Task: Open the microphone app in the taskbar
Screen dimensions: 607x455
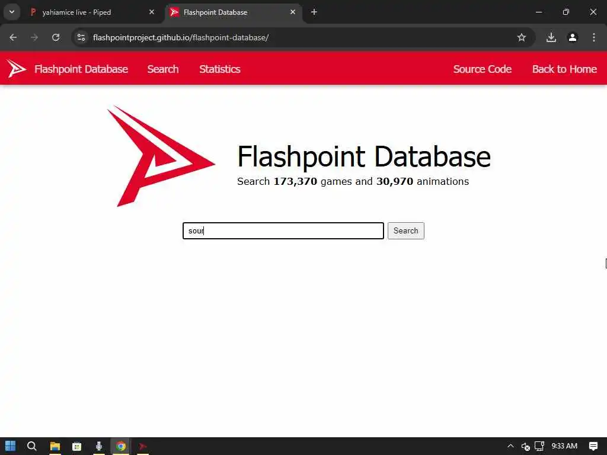Action: (99, 446)
